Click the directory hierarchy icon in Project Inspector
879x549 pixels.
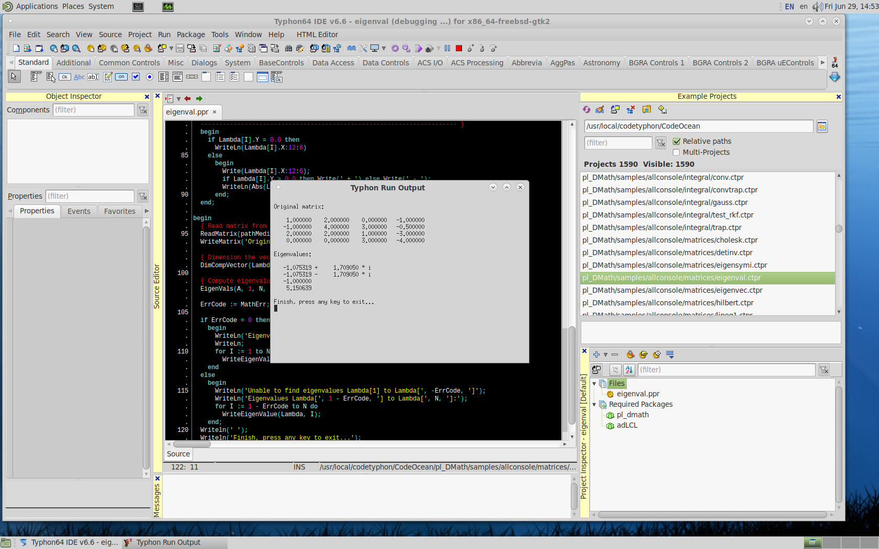[x=616, y=370]
